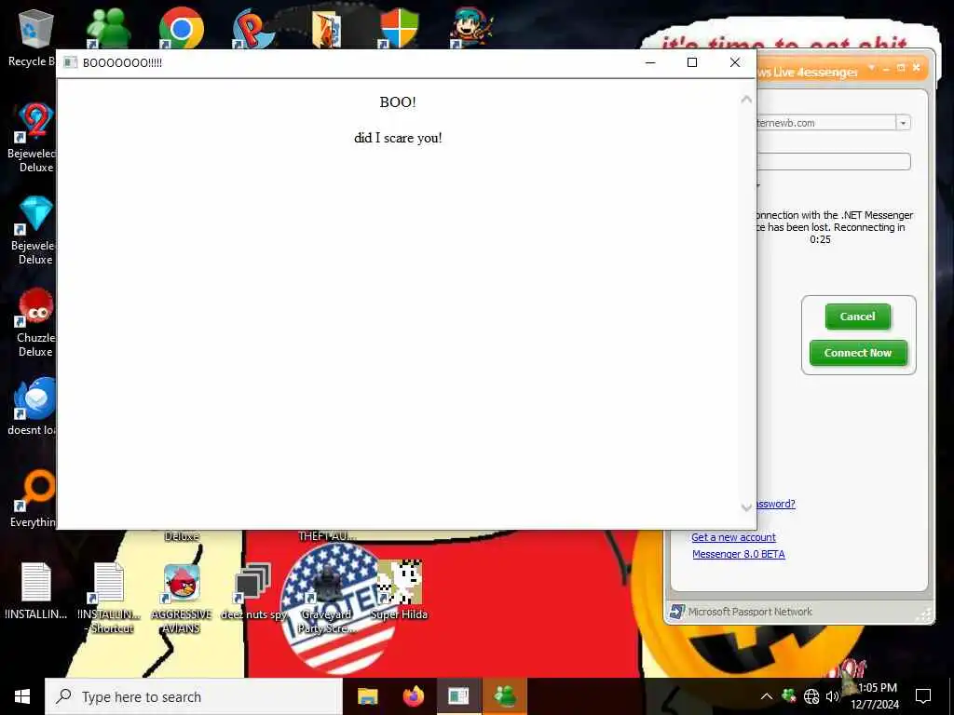Maximize the BOOOOOOO window
Viewport: 954px width, 715px height.
[692, 62]
